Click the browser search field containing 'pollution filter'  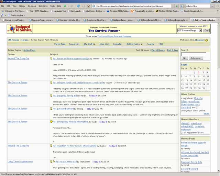pyautogui.click(x=198, y=6)
